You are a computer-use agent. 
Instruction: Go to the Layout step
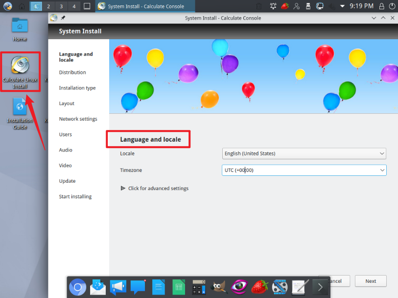coord(67,104)
